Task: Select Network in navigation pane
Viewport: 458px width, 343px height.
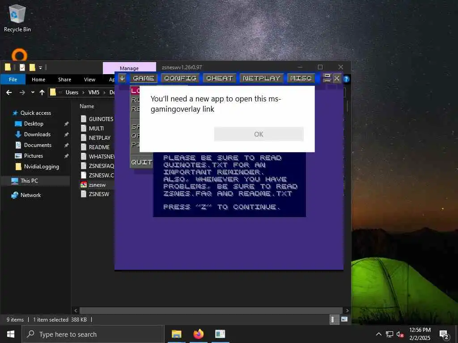Action: pos(30,195)
